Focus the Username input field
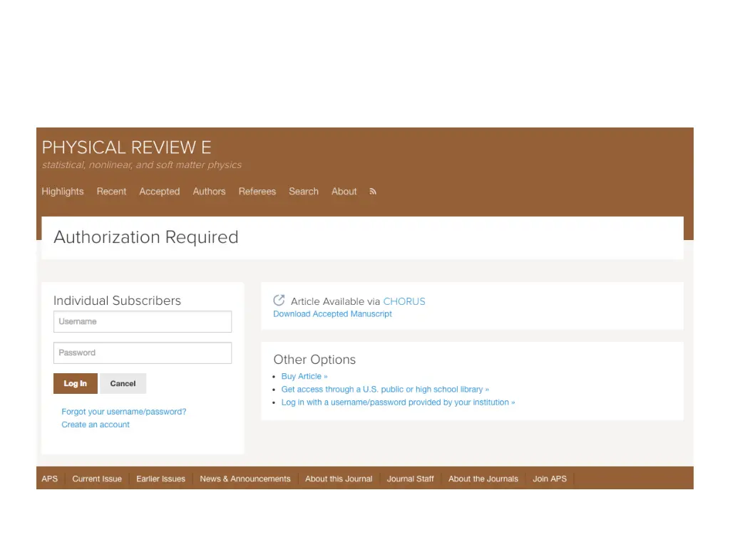730x547 pixels. coord(143,322)
